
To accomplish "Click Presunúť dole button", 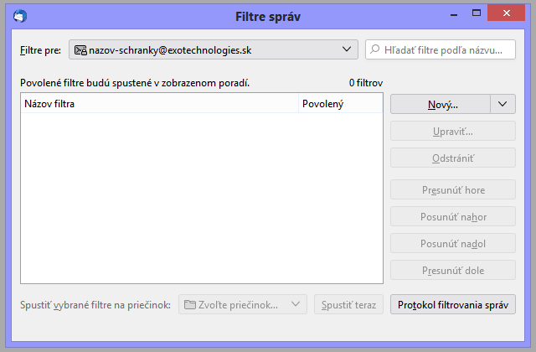I will tap(453, 270).
